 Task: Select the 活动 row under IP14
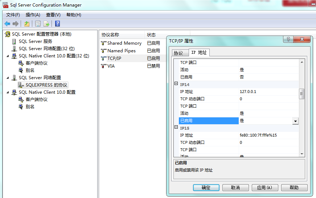239,113
